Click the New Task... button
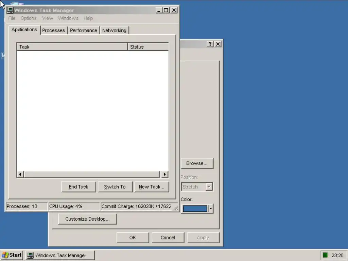348x261 pixels. [152, 187]
